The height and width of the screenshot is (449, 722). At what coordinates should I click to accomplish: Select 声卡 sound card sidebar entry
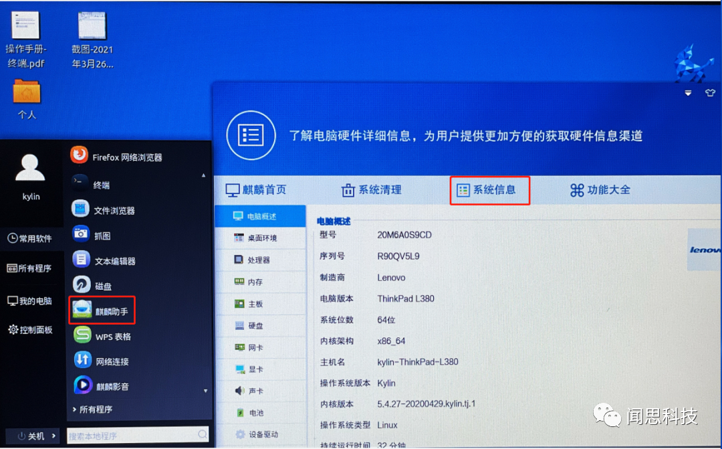(x=260, y=391)
